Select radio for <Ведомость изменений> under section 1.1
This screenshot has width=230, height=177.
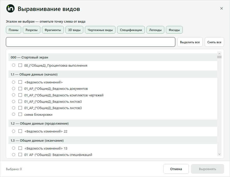click(14, 82)
